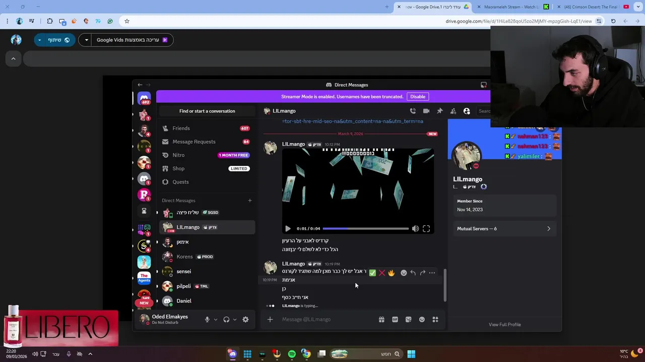Image resolution: width=645 pixels, height=362 pixels.
Task: Open the gift picker in message bar
Action: pos(381,319)
